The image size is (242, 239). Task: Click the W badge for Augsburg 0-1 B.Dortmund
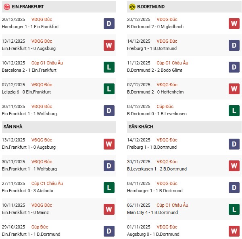[x=234, y=231]
